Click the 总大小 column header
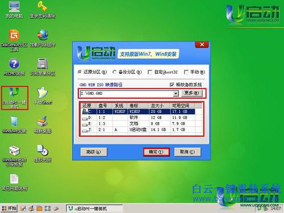Viewport: 284px width, 213px height. pos(160,106)
